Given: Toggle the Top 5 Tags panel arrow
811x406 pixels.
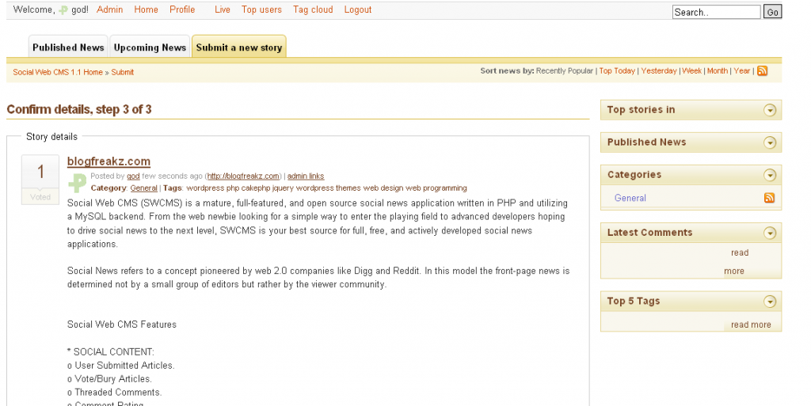Looking at the screenshot, I should [x=769, y=302].
